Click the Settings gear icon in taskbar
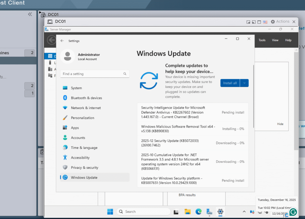This screenshot has height=219, width=305. [220, 212]
